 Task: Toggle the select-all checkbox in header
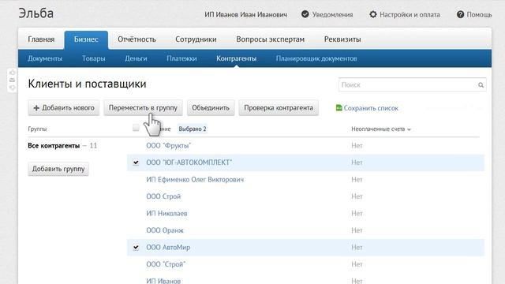click(x=136, y=128)
